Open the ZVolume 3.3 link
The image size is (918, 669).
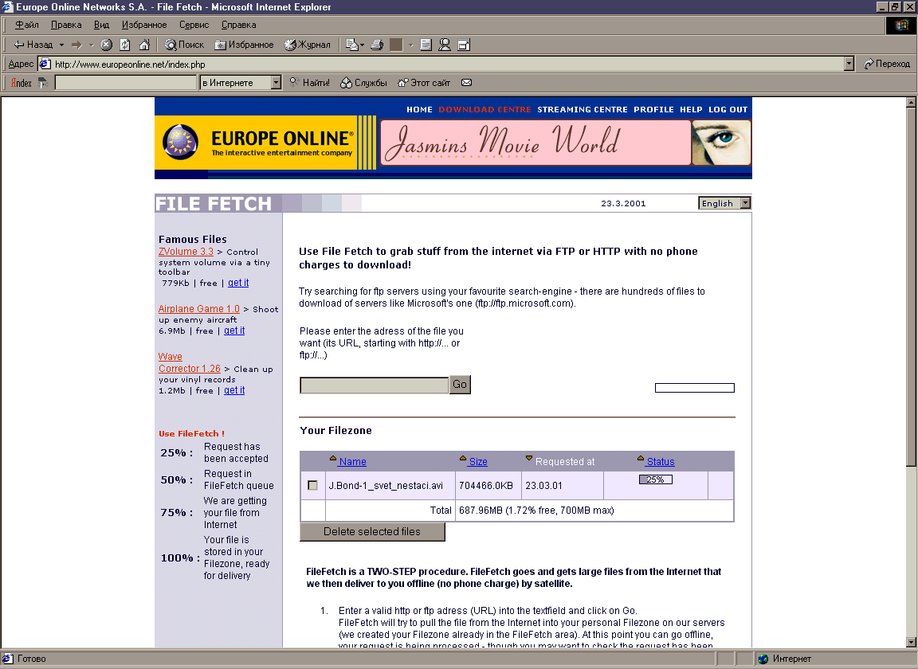coord(186,252)
